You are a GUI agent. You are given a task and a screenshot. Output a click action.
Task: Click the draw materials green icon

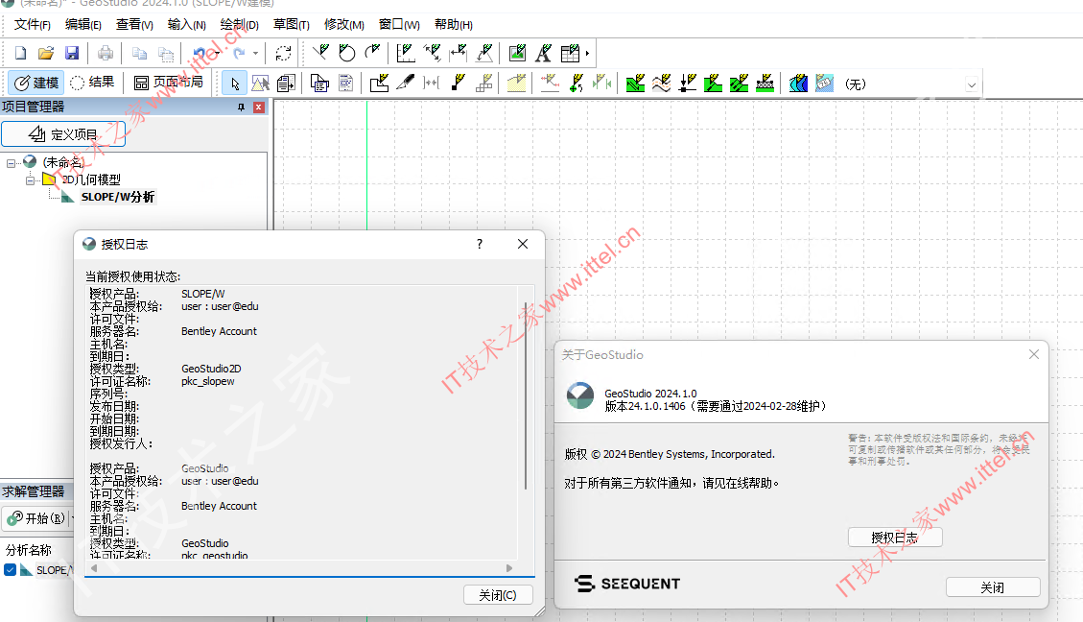pos(635,84)
